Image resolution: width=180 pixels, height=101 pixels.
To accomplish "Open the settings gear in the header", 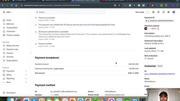I will click(x=168, y=12).
